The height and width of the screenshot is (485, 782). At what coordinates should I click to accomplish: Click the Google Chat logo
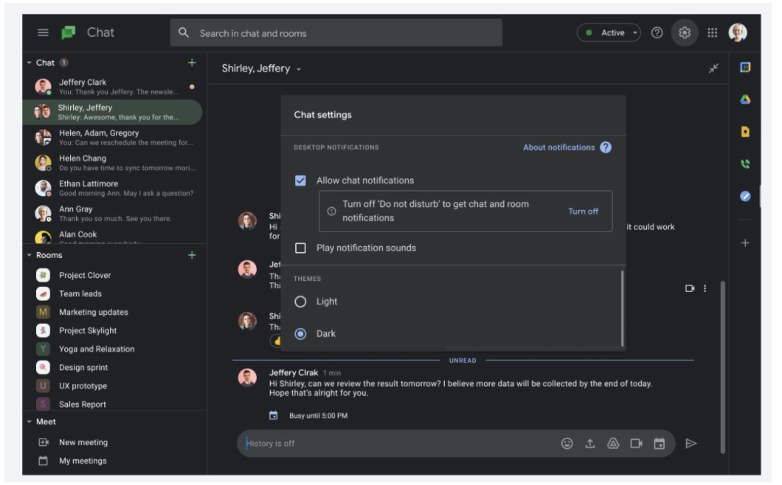pyautogui.click(x=69, y=33)
